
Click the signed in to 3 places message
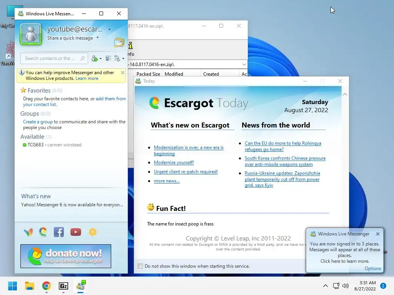pos(344,253)
